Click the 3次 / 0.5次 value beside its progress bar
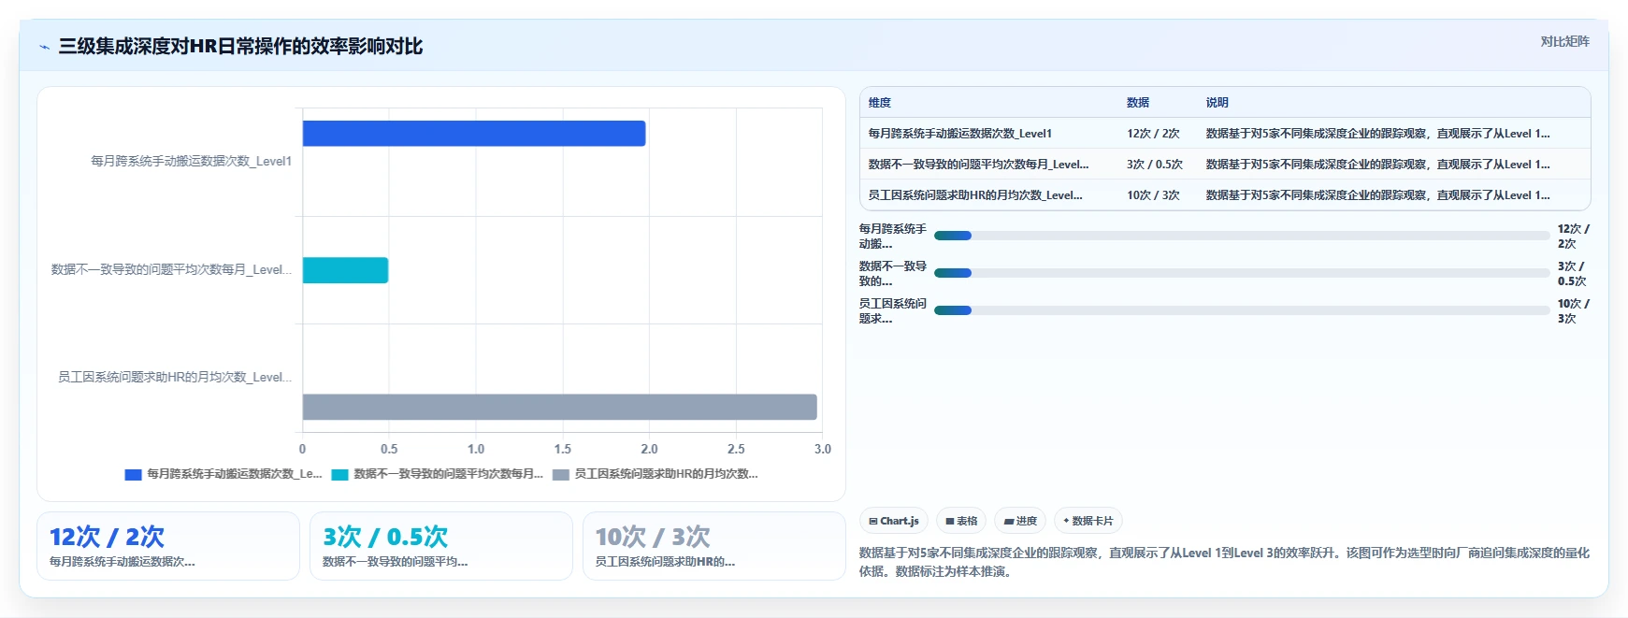The image size is (1628, 618). [x=1573, y=273]
